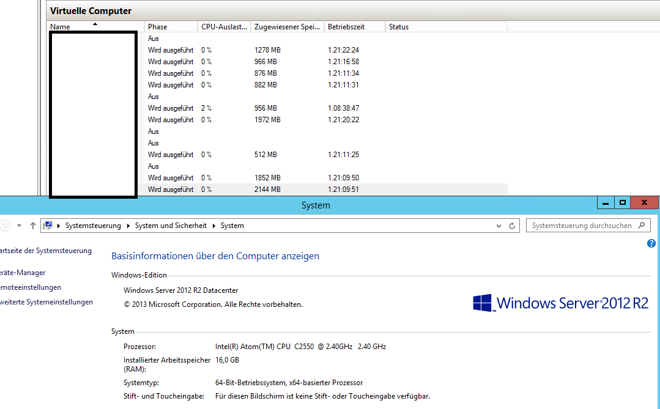
Task: Click 64-Bit-Betriebssystem system type value
Action: pyautogui.click(x=289, y=383)
